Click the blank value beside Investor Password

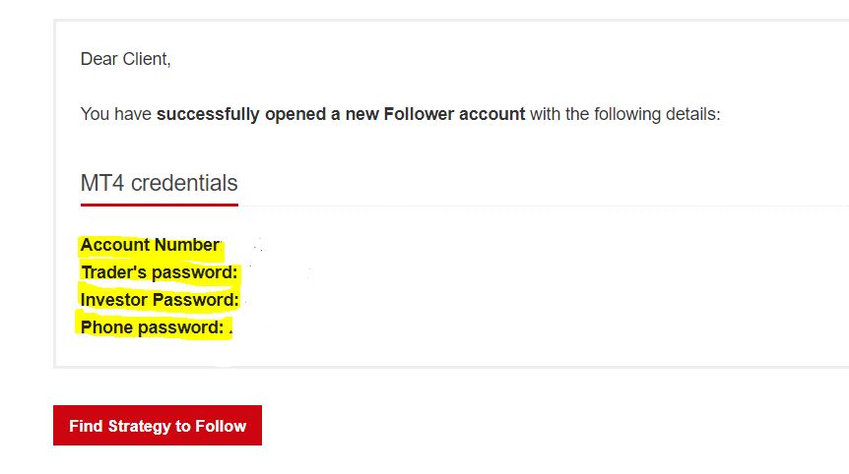(x=276, y=300)
